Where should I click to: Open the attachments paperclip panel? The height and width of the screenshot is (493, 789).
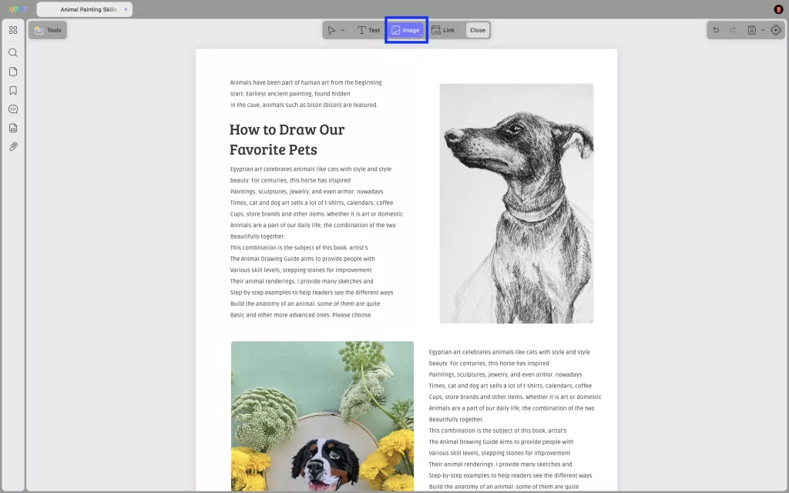pos(13,147)
